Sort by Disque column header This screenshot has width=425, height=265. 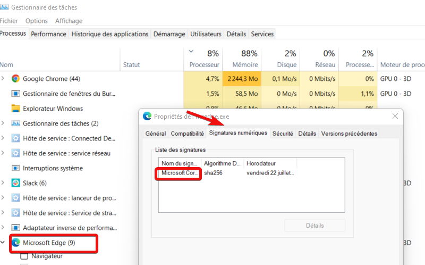tap(280, 60)
